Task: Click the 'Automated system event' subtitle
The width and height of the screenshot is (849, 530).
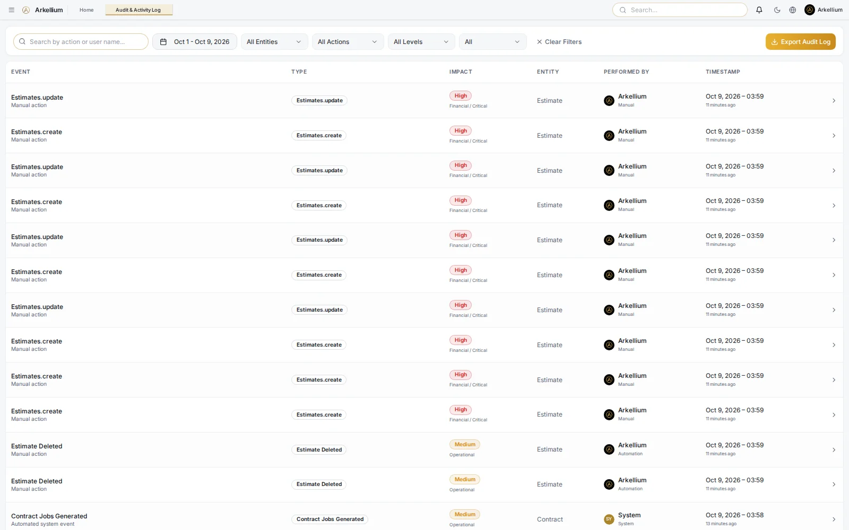Action: coord(43,524)
